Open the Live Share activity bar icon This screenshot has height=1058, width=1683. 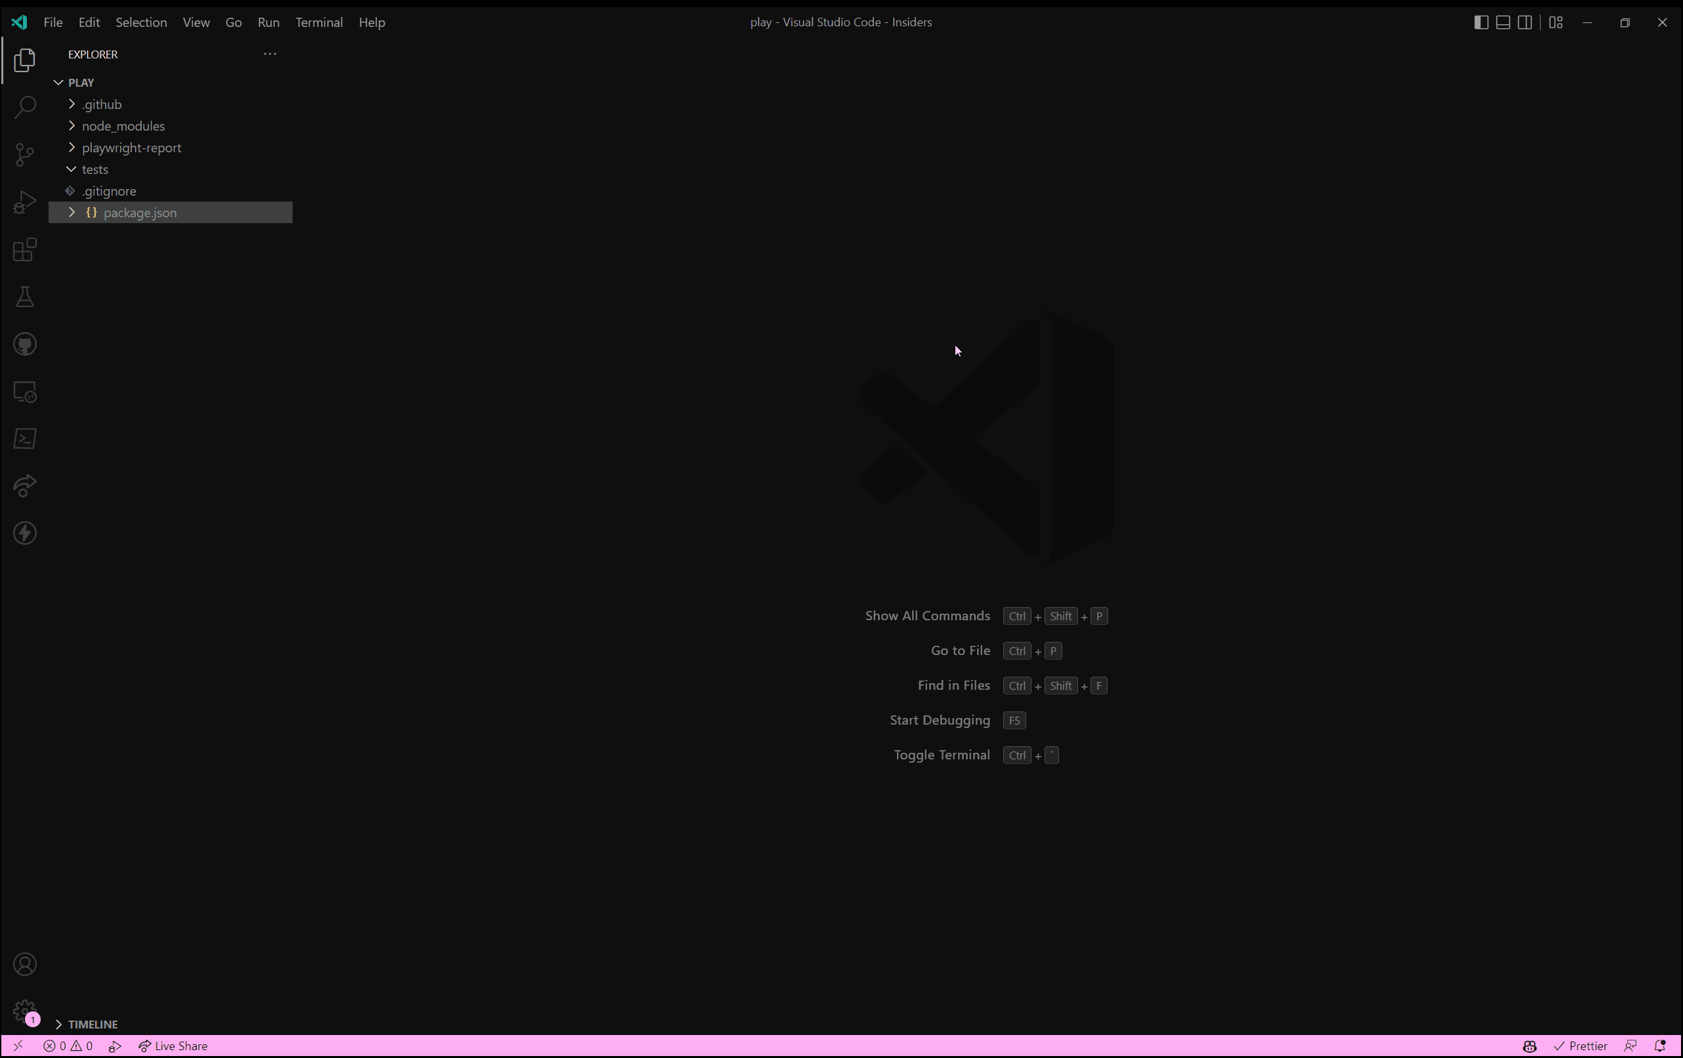coord(24,486)
